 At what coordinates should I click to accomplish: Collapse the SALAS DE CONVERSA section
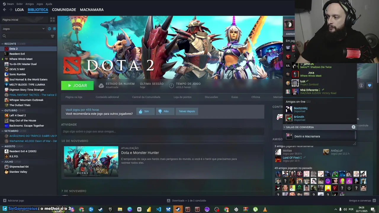coord(285,127)
